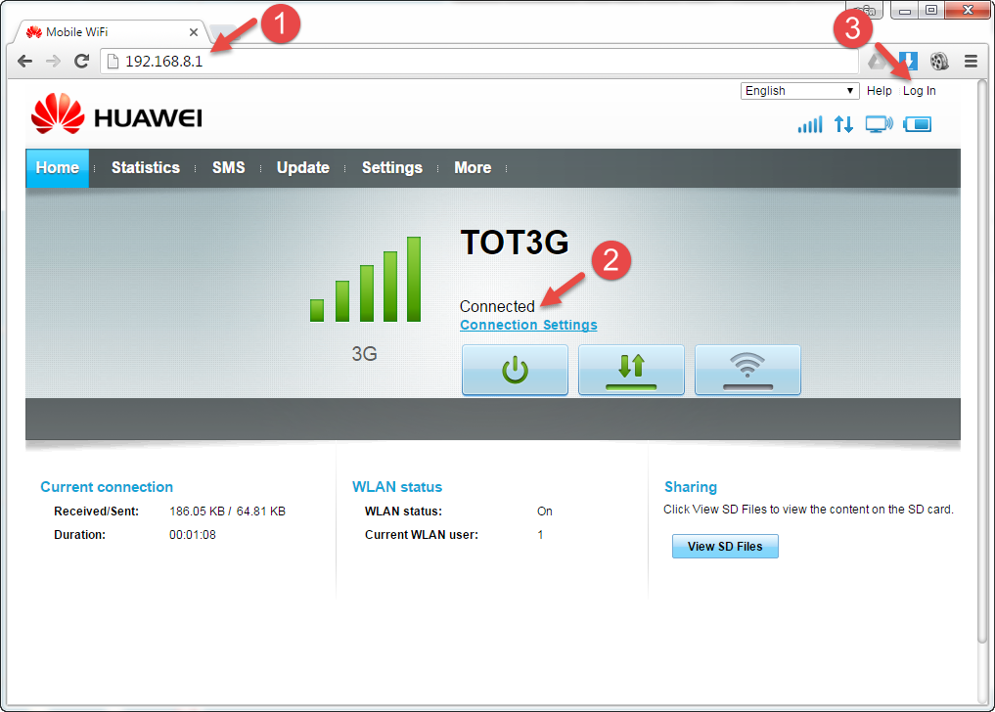Maximize the browser window
This screenshot has width=995, height=712.
pyautogui.click(x=931, y=10)
